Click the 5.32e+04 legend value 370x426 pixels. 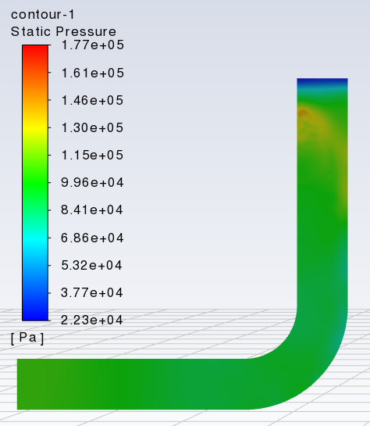[x=91, y=266]
